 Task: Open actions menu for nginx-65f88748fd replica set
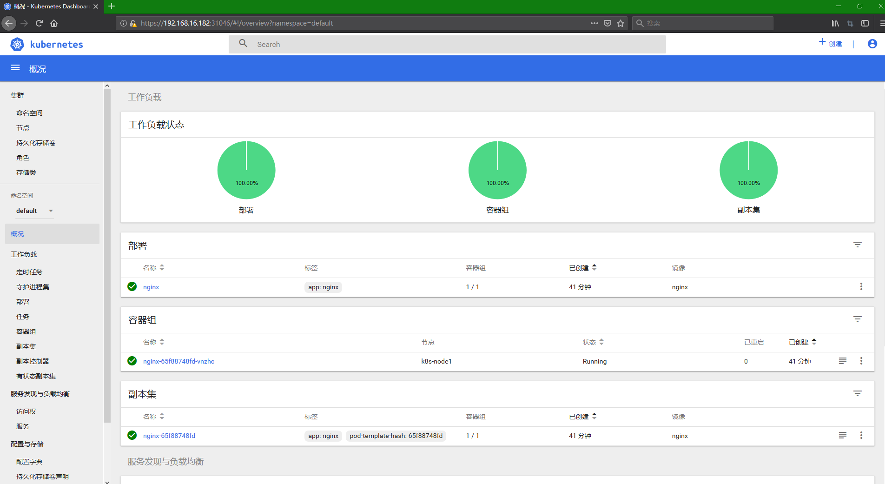[861, 435]
